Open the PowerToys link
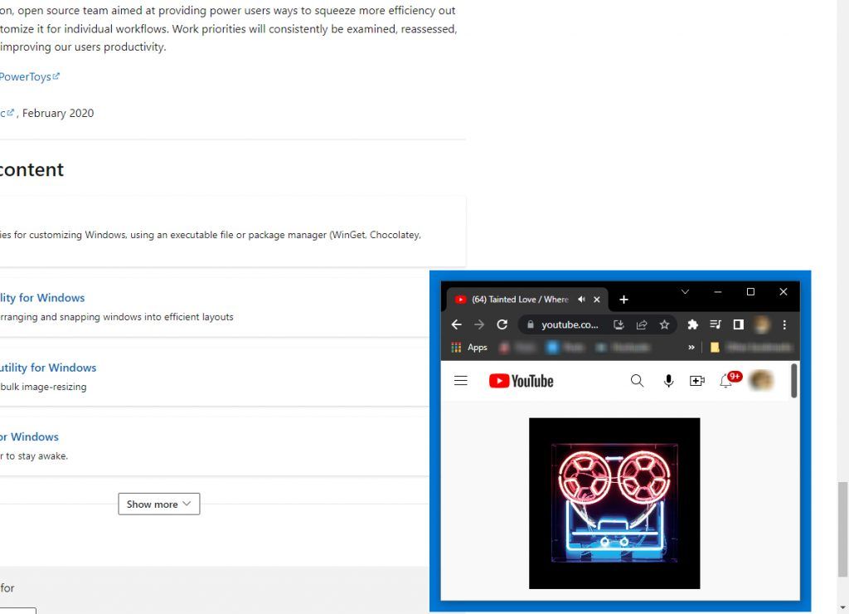 [x=25, y=76]
